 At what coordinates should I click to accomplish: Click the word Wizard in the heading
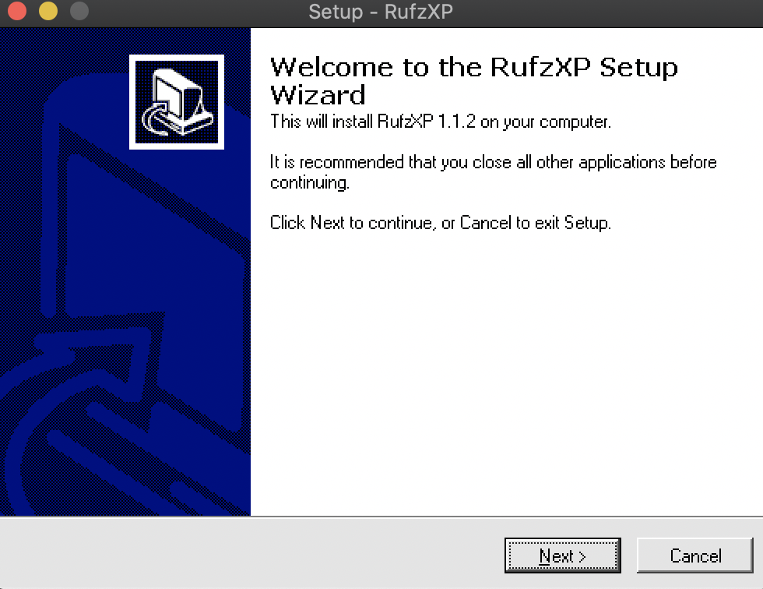tap(318, 95)
